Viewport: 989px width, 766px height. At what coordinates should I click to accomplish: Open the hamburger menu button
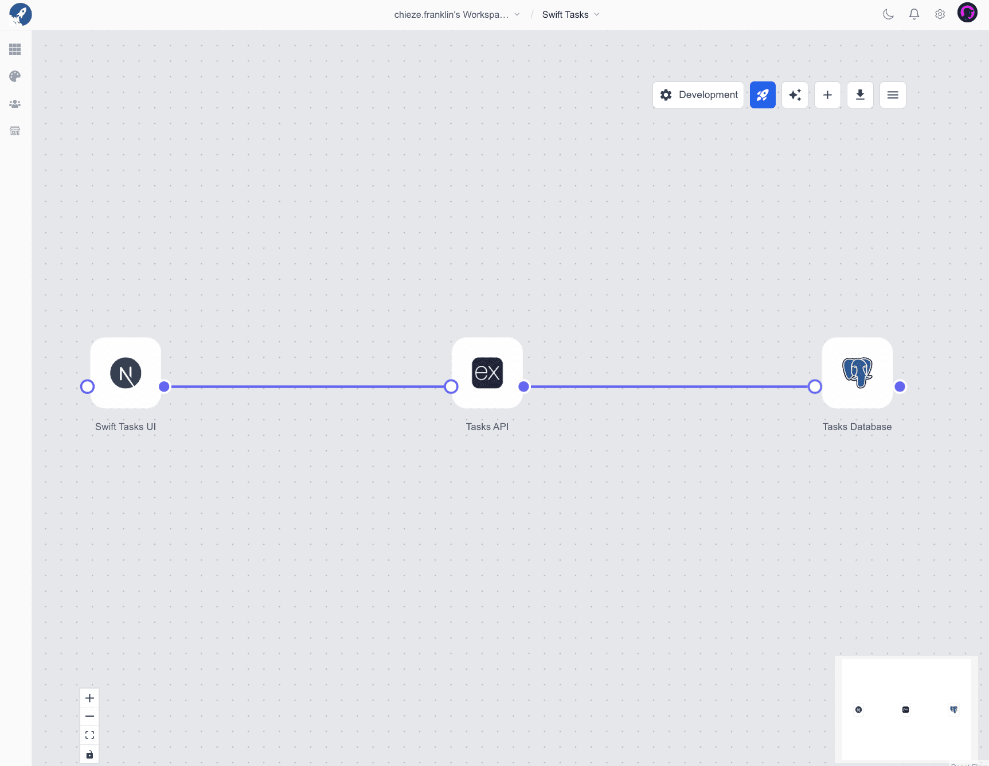[893, 95]
